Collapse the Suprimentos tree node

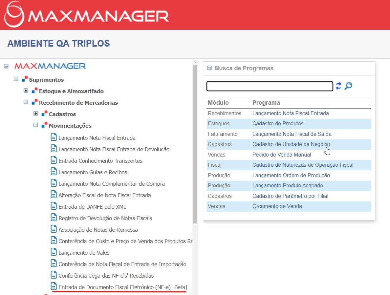click(16, 79)
